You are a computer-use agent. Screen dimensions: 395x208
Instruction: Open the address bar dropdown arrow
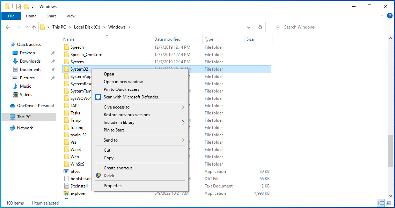(x=248, y=27)
